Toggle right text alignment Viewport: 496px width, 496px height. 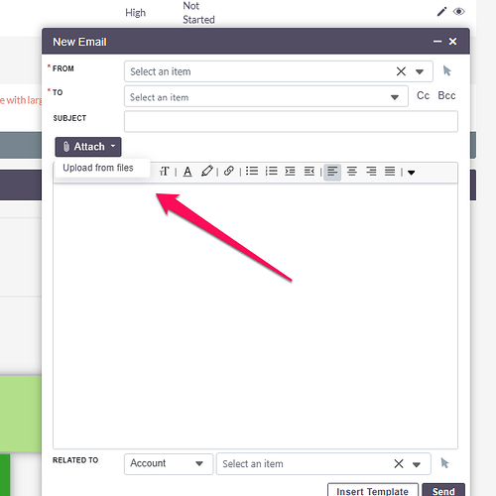pos(371,172)
